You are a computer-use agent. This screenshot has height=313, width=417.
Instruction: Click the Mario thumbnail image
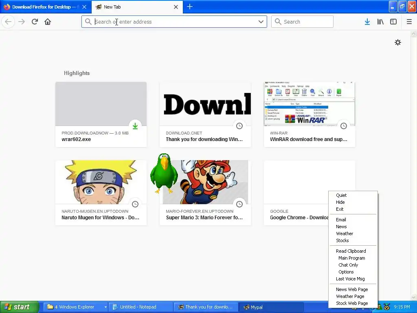tap(205, 182)
